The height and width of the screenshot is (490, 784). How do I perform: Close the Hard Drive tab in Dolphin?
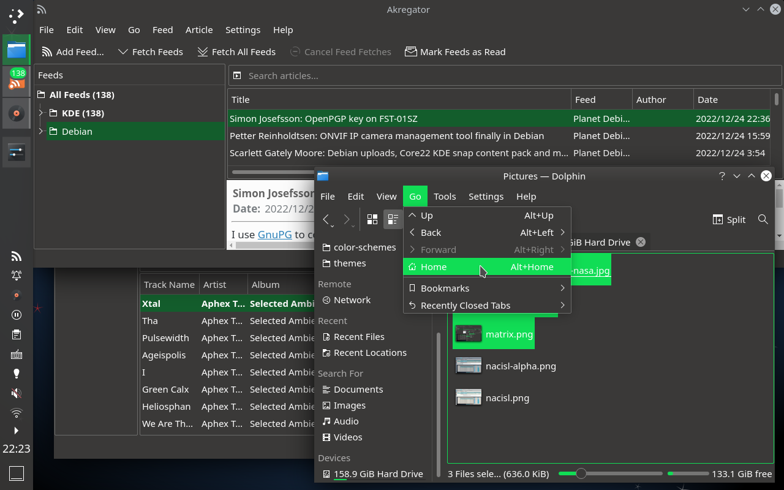pos(641,242)
